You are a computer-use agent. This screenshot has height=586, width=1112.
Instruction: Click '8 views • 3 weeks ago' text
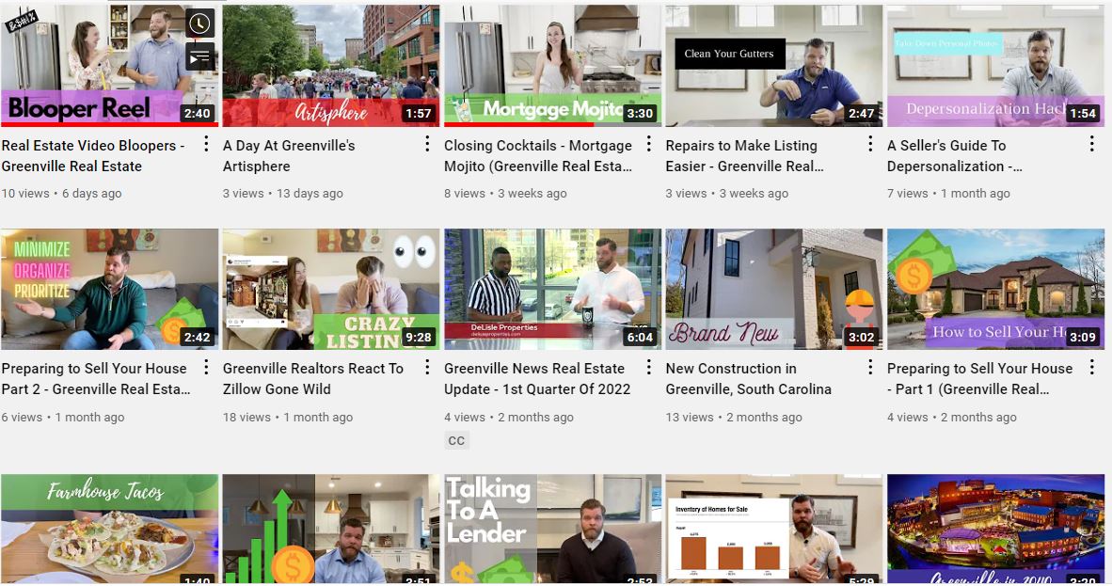[505, 193]
